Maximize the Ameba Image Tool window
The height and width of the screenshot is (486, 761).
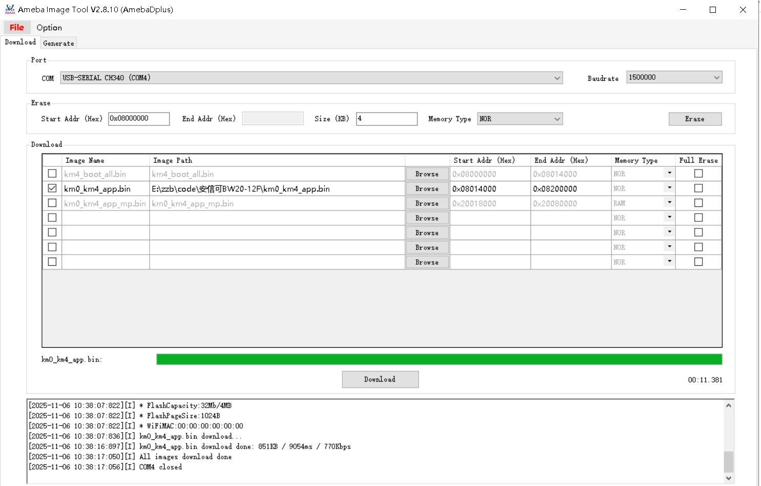click(712, 10)
